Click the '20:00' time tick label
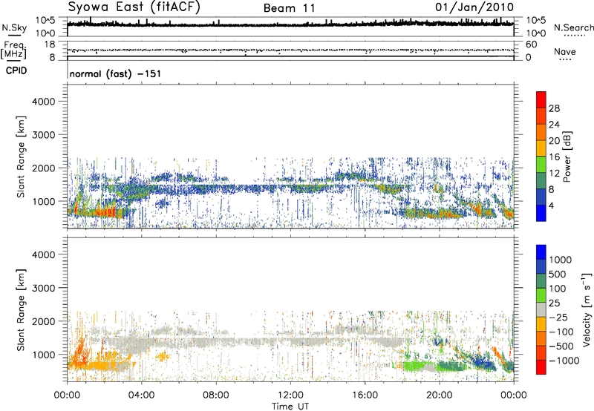The width and height of the screenshot is (594, 411). pos(440,395)
